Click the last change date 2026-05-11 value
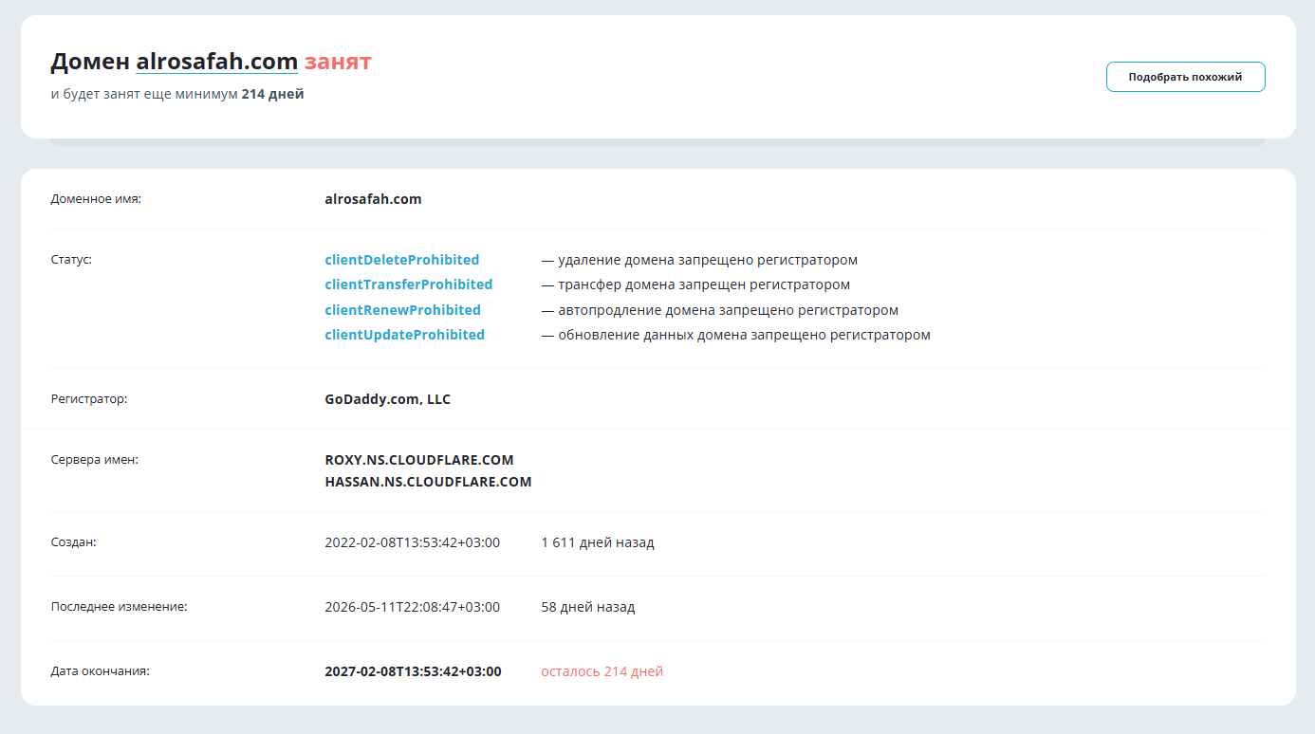Screen dimensions: 1315x734 click(x=412, y=607)
